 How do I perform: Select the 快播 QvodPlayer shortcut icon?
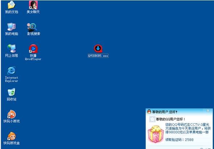[x=33, y=49]
